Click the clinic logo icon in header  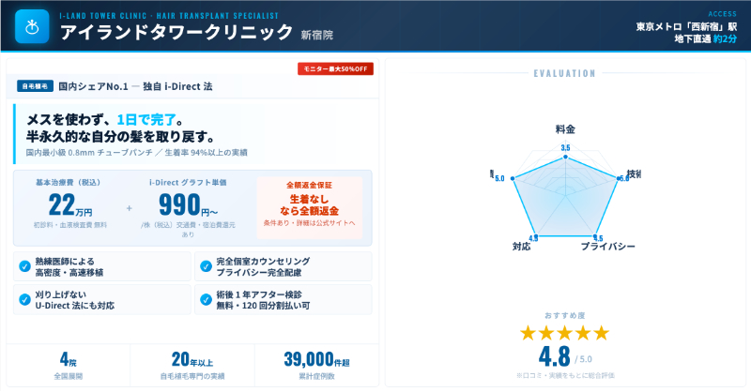tap(33, 26)
